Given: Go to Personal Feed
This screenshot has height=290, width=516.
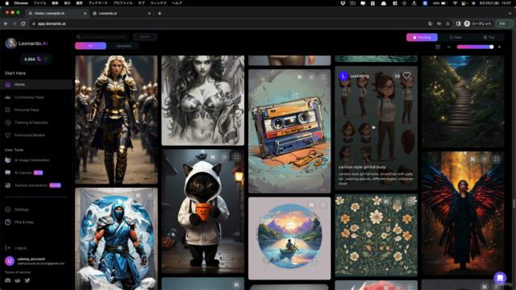Looking at the screenshot, I should pyautogui.click(x=27, y=110).
